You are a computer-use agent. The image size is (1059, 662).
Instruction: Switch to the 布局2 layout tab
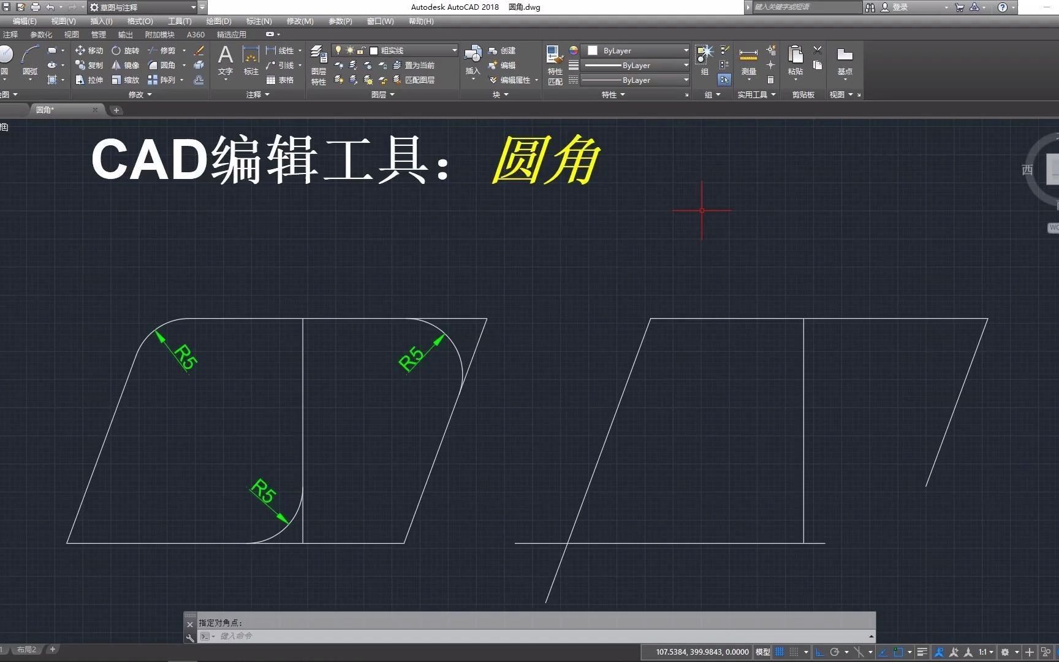tap(27, 649)
